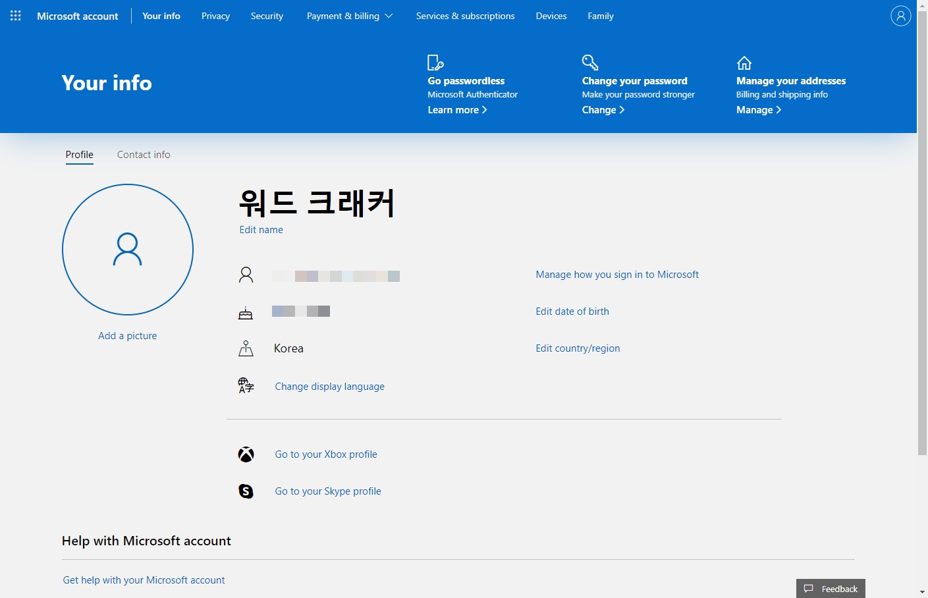This screenshot has width=928, height=598.
Task: Click Edit name below the profile name
Action: point(261,229)
